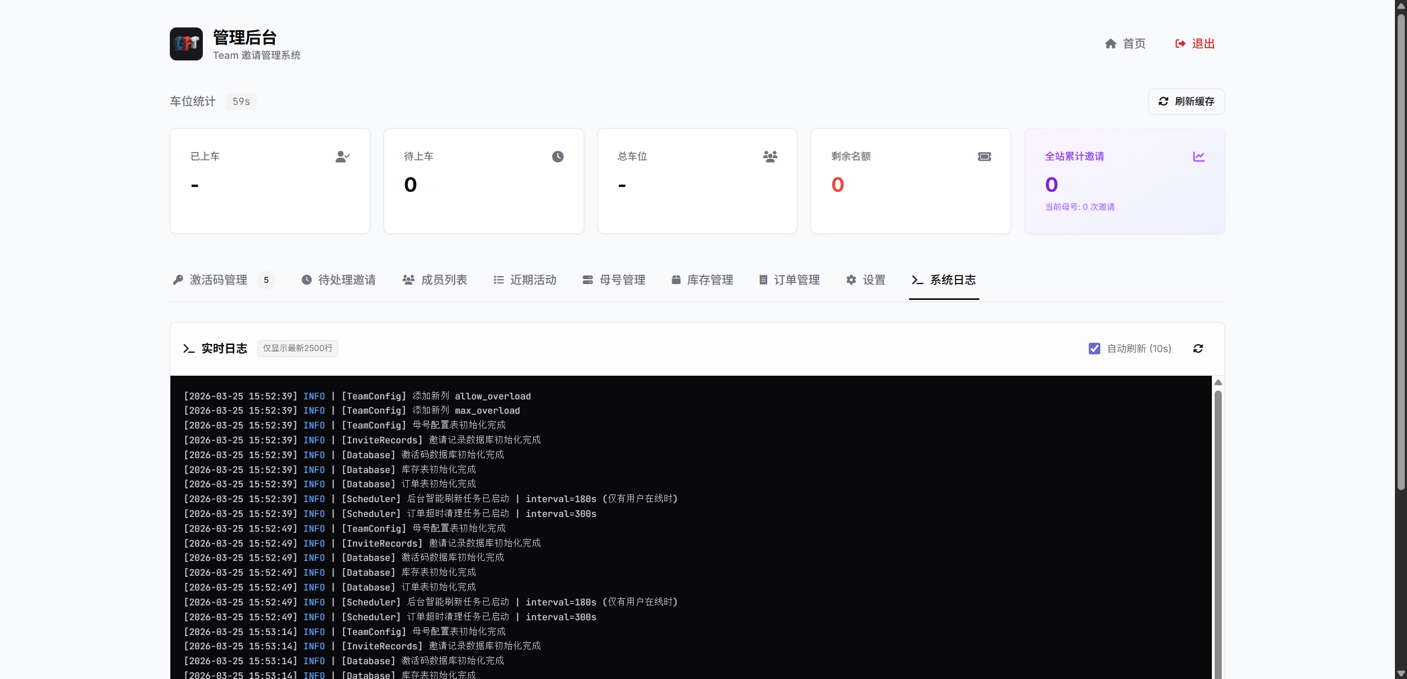Click the 59s countdown badge

241,102
